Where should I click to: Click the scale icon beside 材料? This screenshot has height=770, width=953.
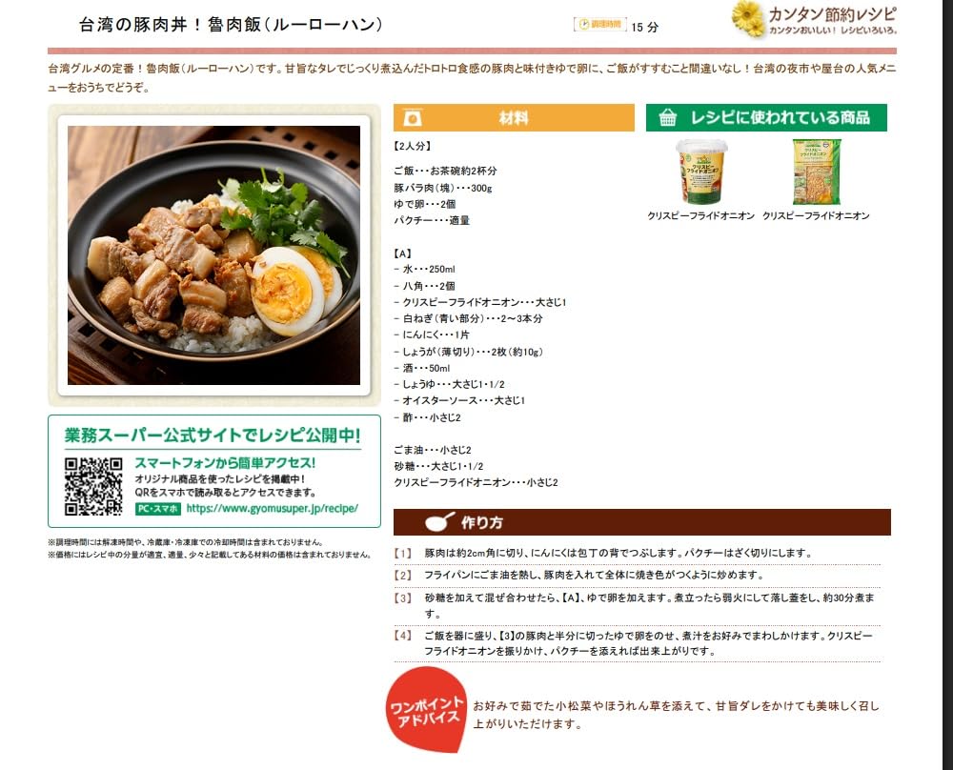tap(413, 118)
